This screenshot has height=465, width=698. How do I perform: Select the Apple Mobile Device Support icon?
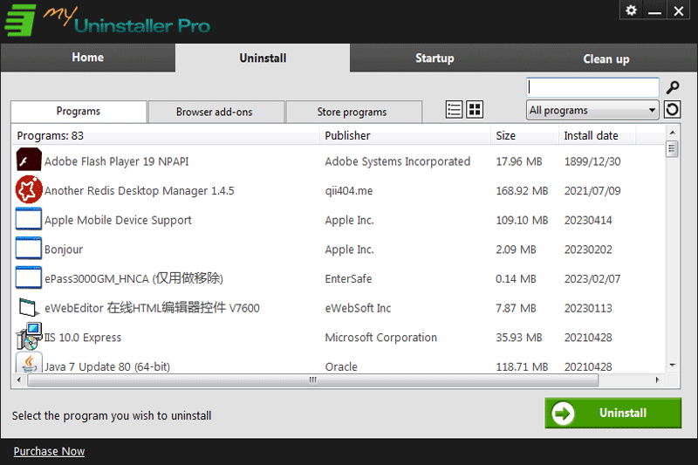coord(29,219)
